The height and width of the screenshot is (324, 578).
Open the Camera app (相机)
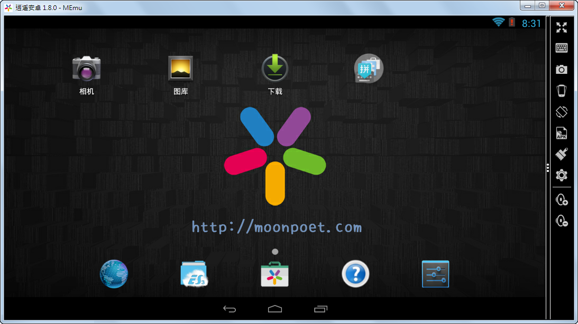tap(87, 69)
